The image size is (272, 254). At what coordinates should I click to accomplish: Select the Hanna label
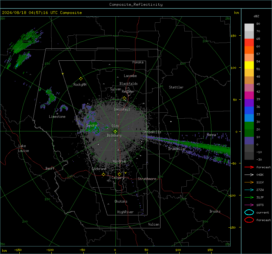[211, 135]
